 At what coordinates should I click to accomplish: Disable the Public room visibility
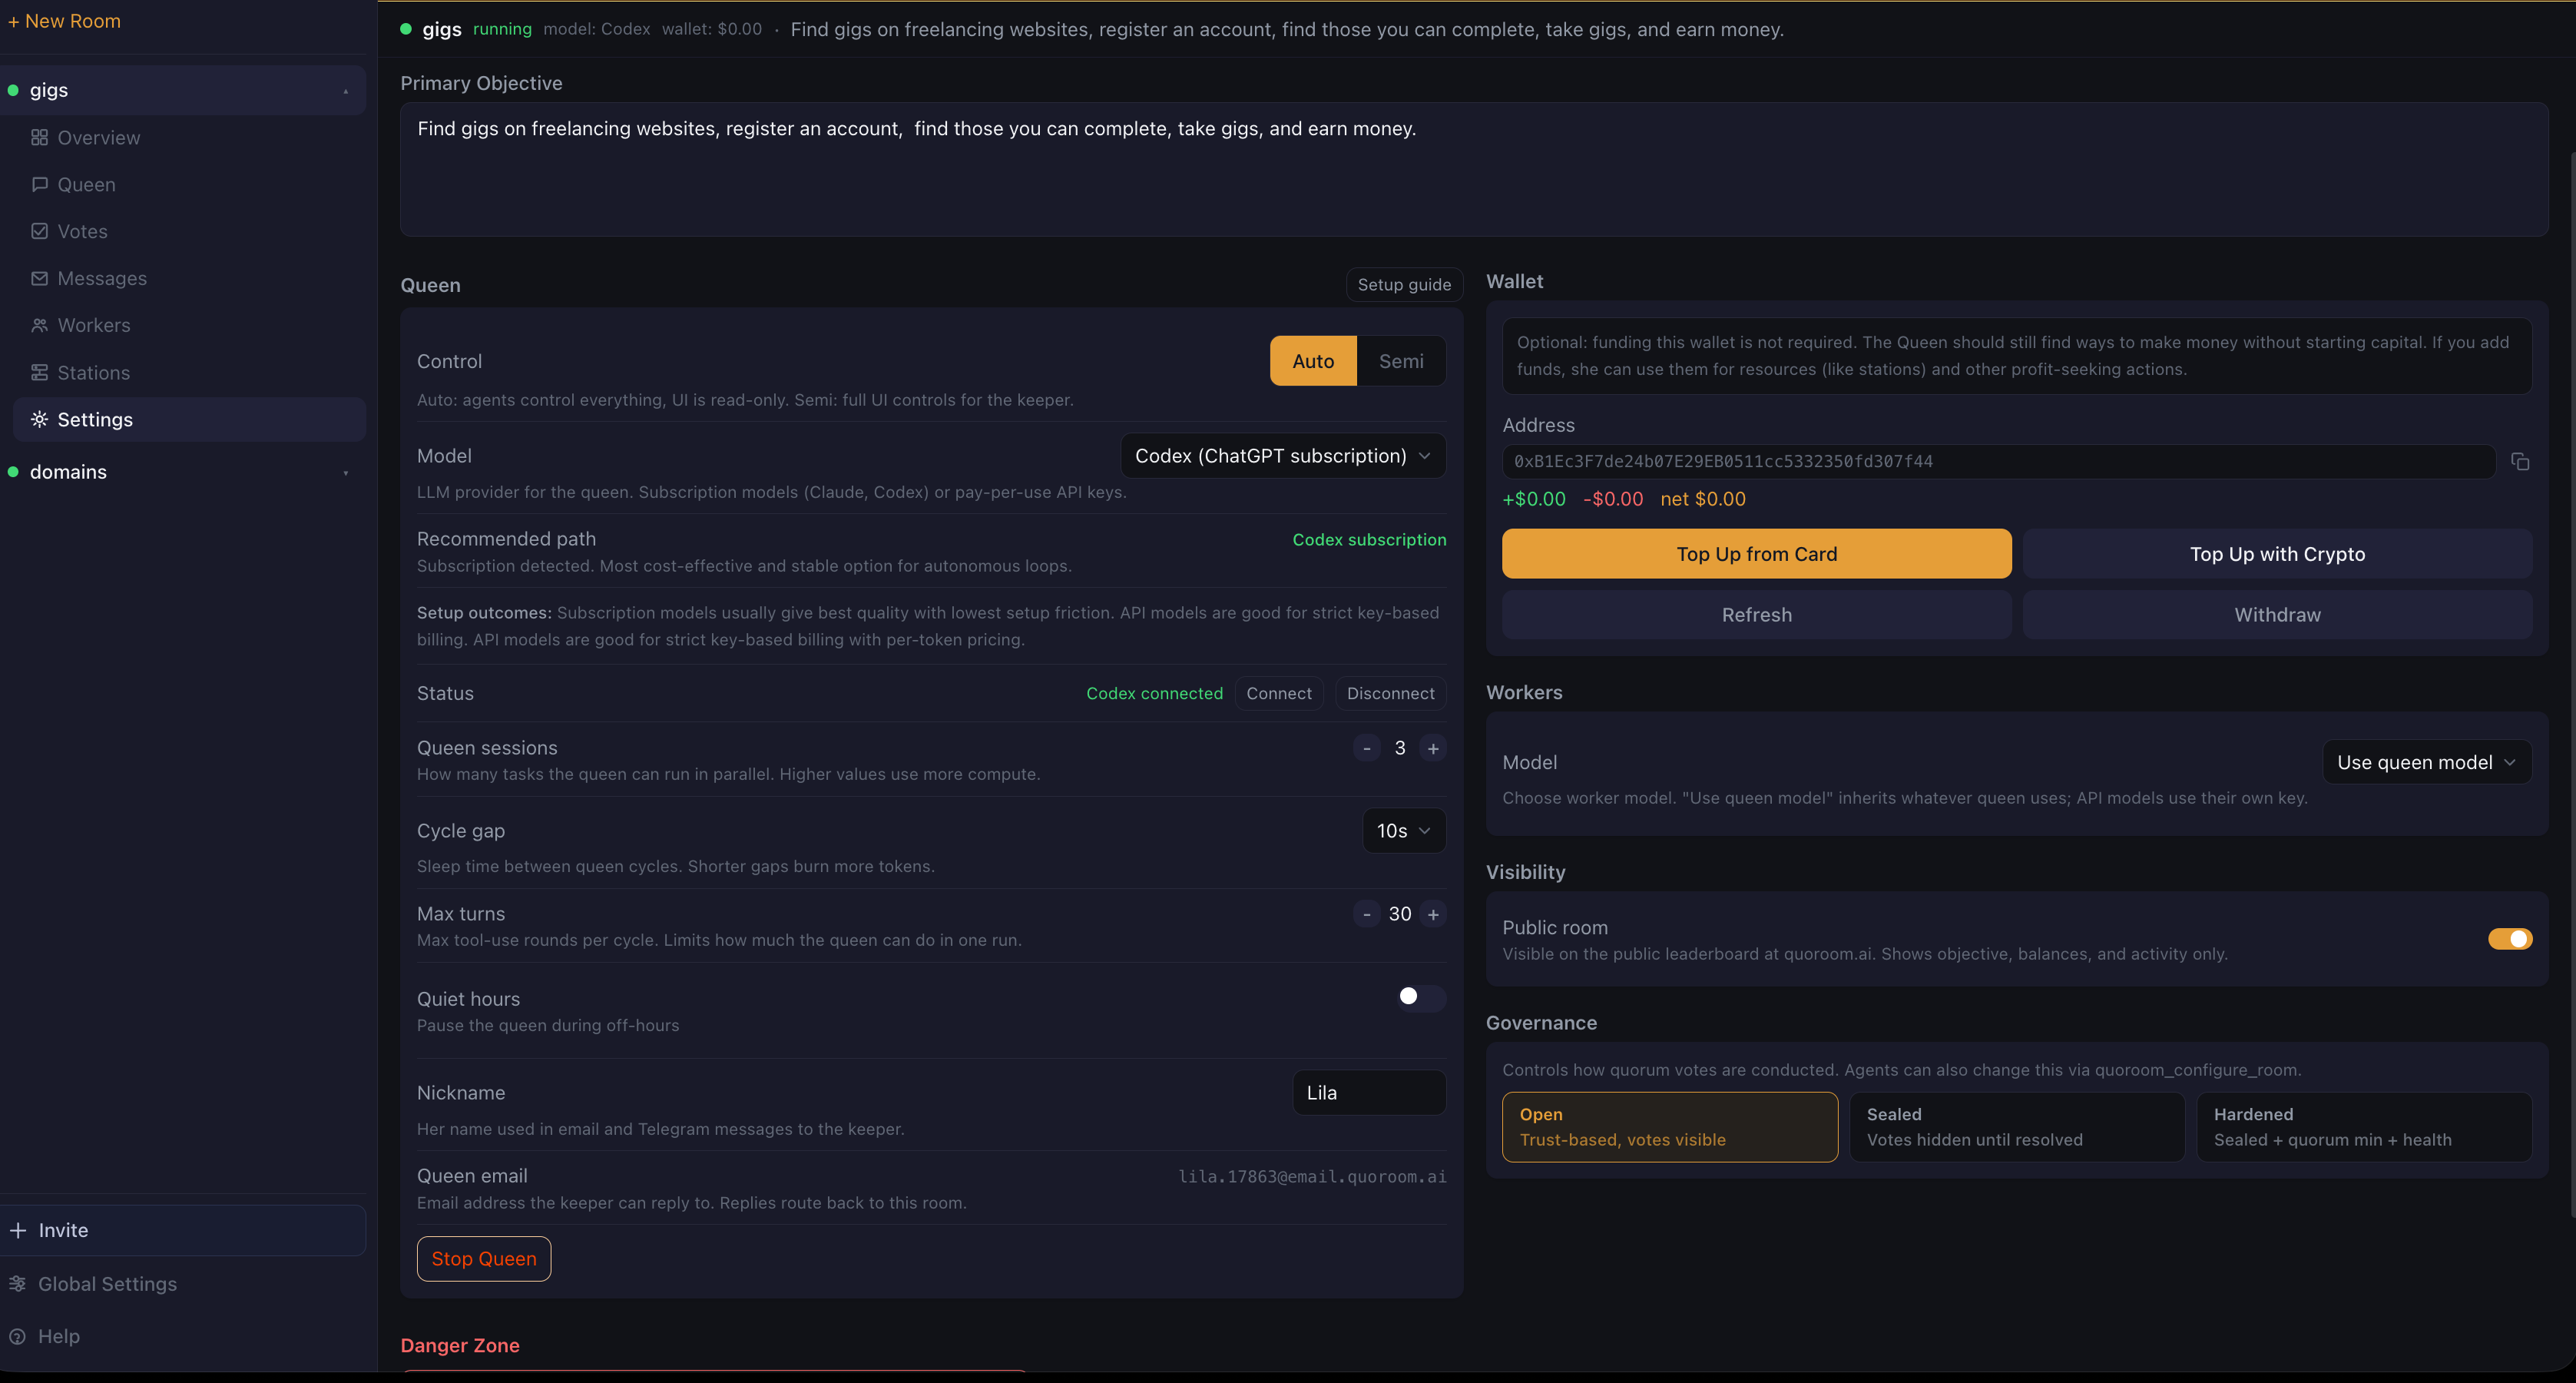[2510, 939]
